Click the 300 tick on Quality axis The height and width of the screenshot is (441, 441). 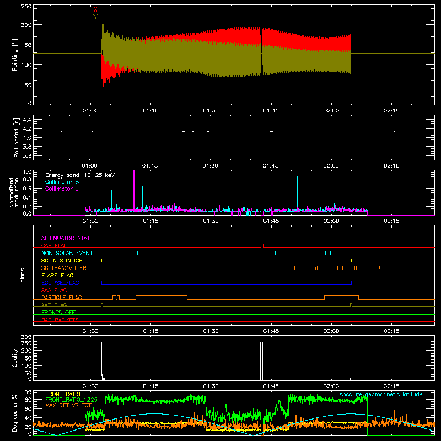26,337
